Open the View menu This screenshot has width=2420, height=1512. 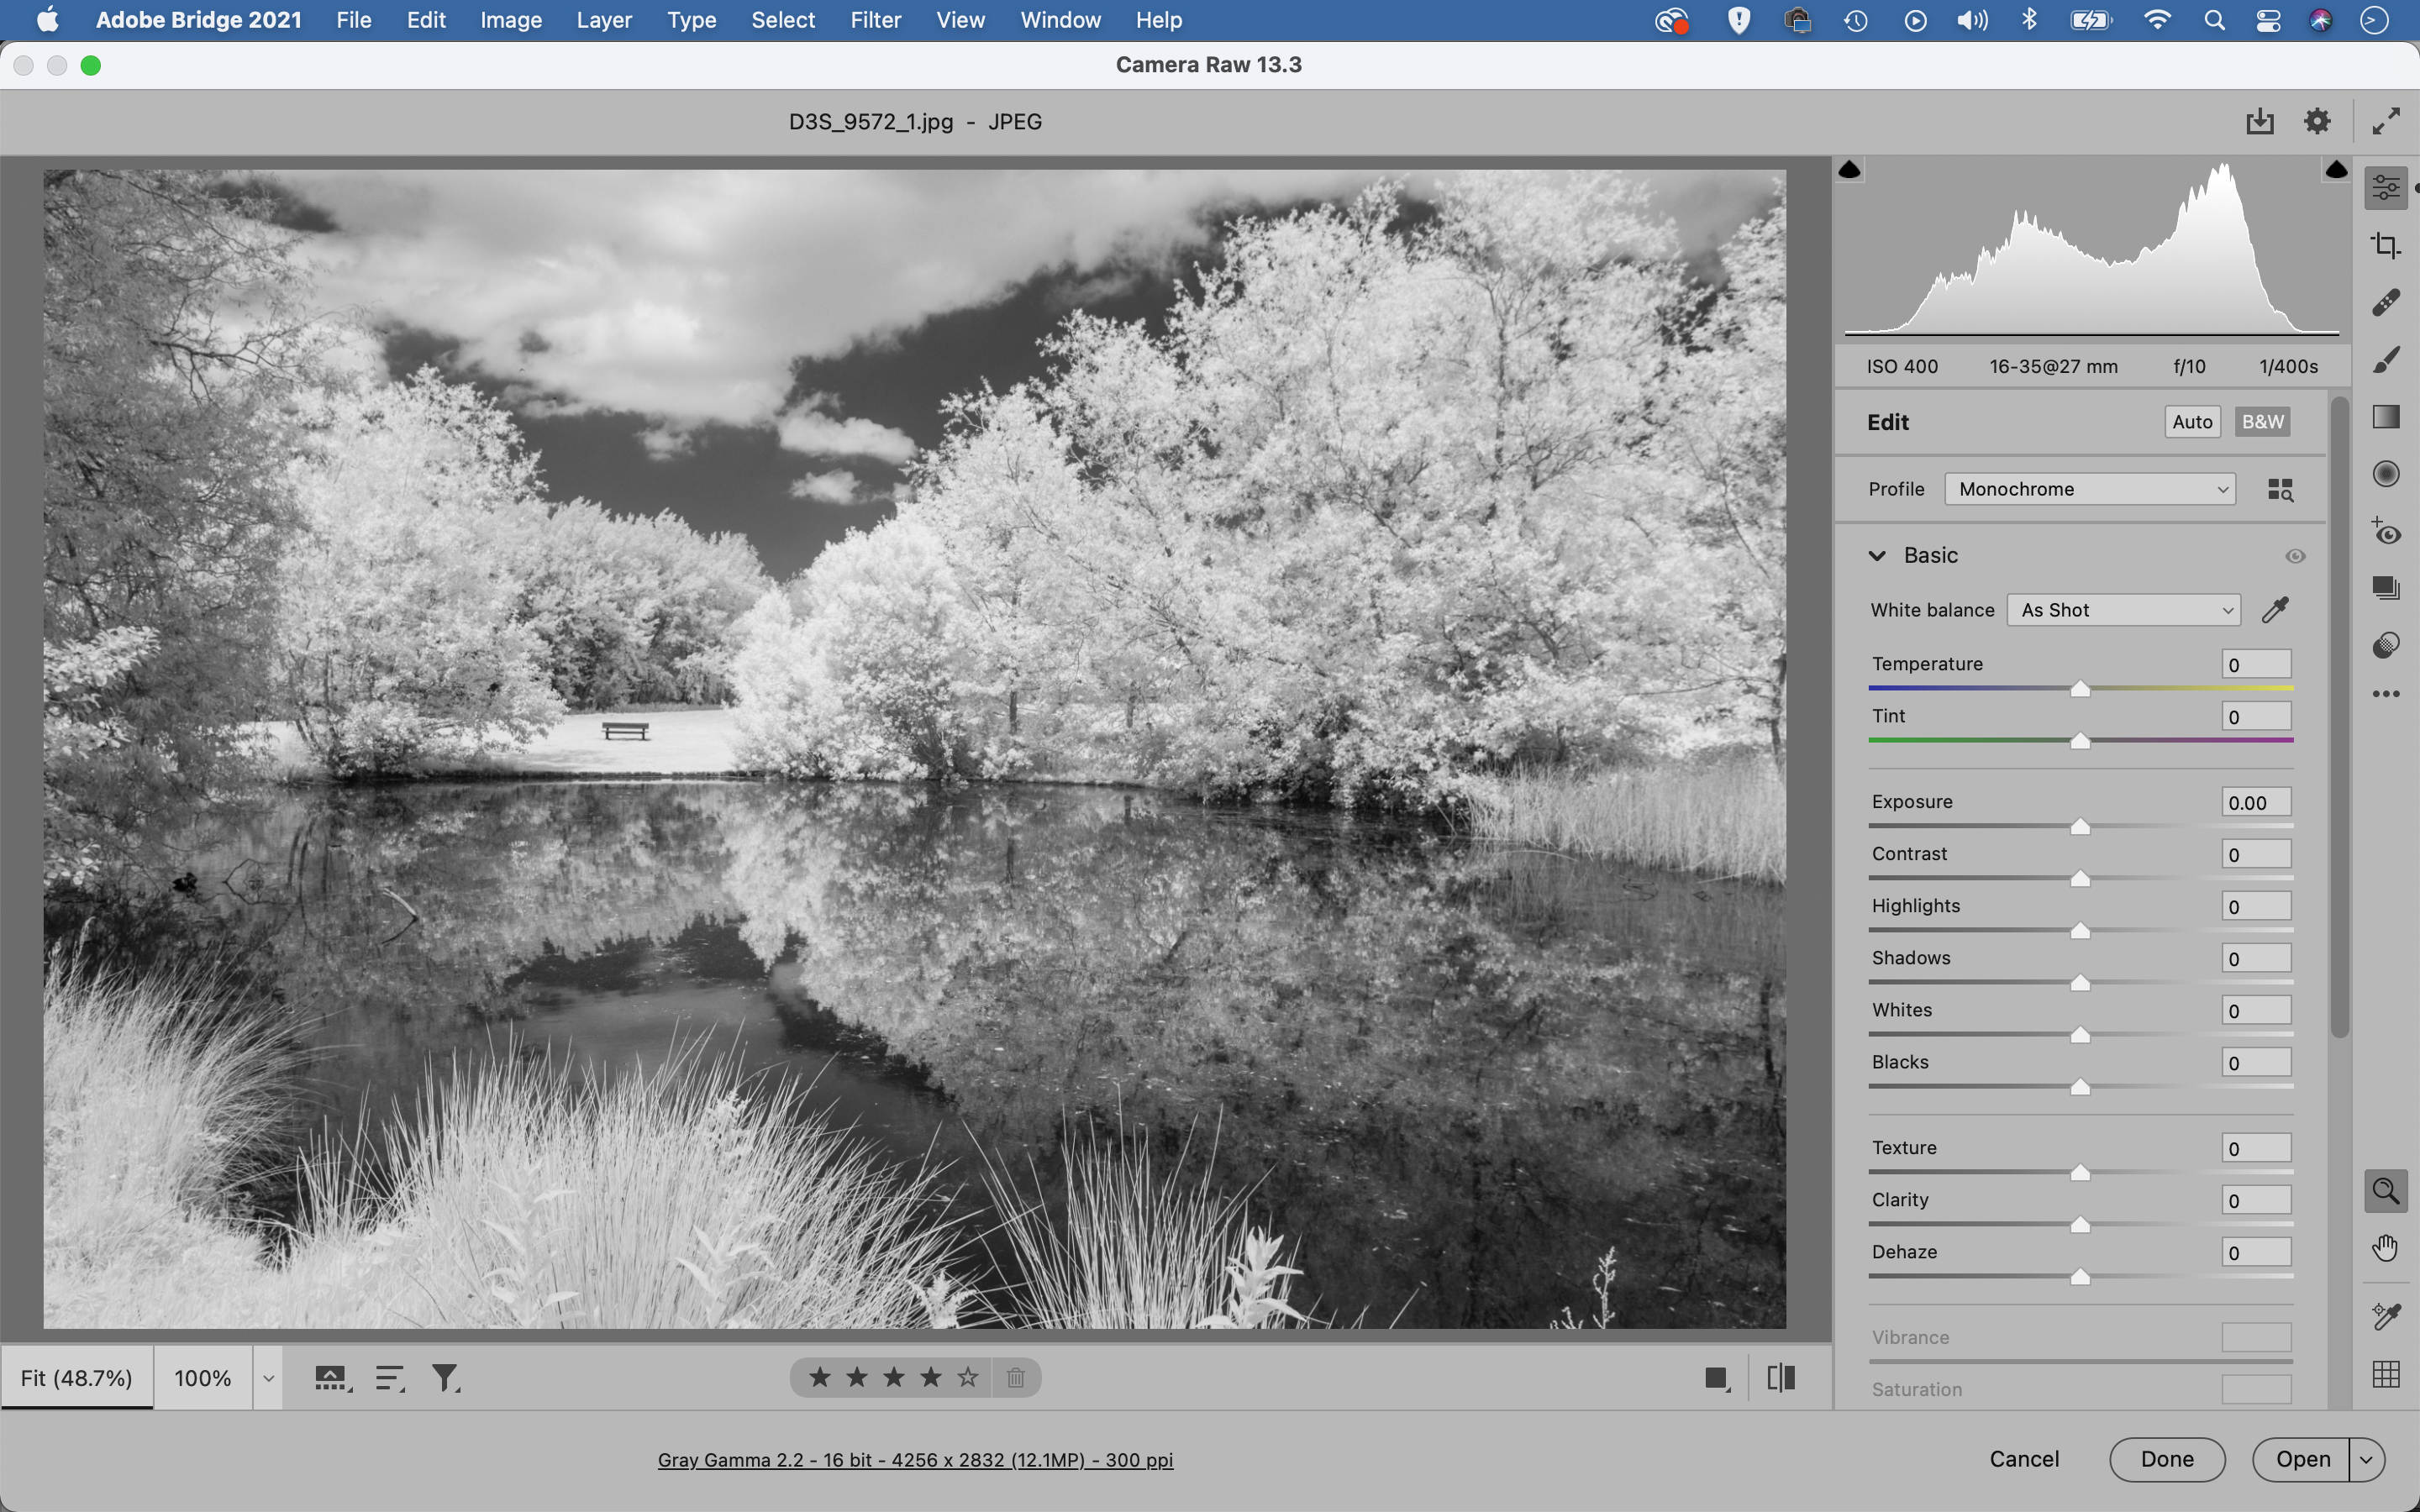(x=960, y=20)
